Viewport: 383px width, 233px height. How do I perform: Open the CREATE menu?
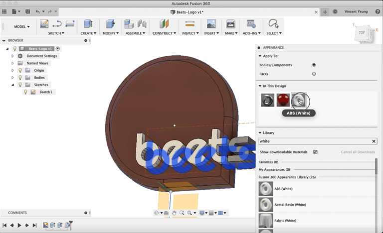click(x=88, y=33)
